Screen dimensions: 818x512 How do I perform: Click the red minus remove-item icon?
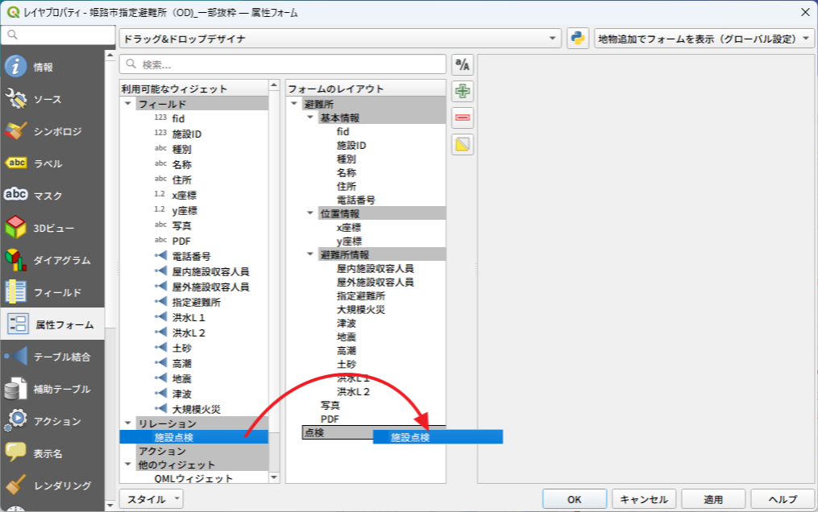pyautogui.click(x=463, y=118)
